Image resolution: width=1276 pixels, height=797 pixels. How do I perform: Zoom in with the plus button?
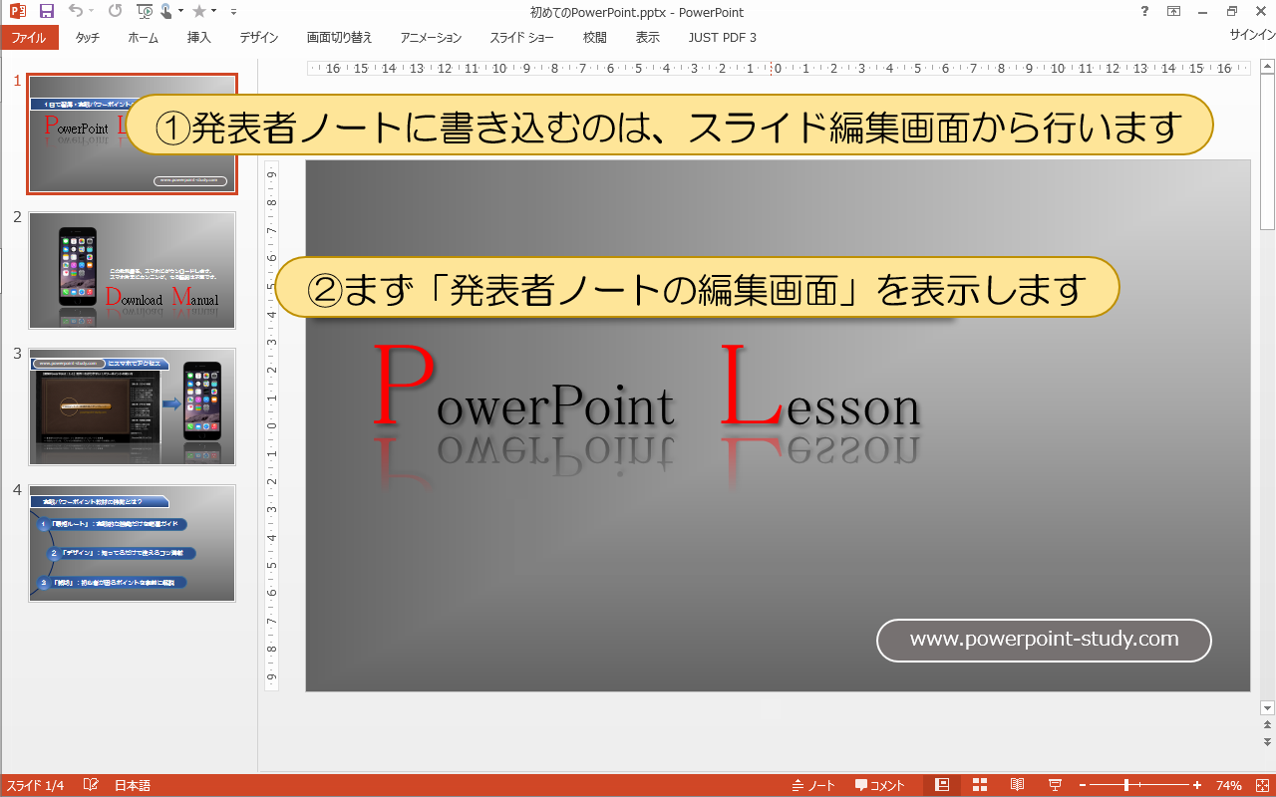1197,785
